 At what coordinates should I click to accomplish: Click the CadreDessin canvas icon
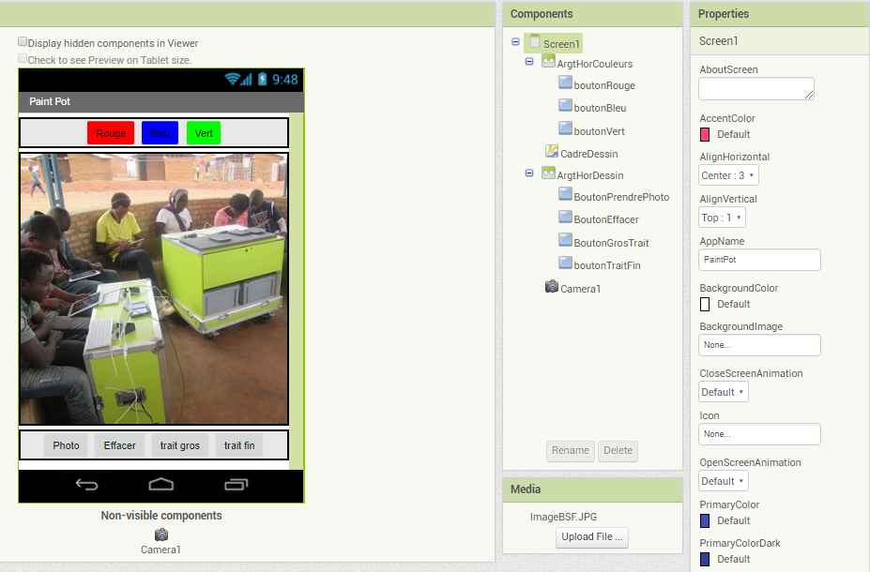[x=552, y=151]
